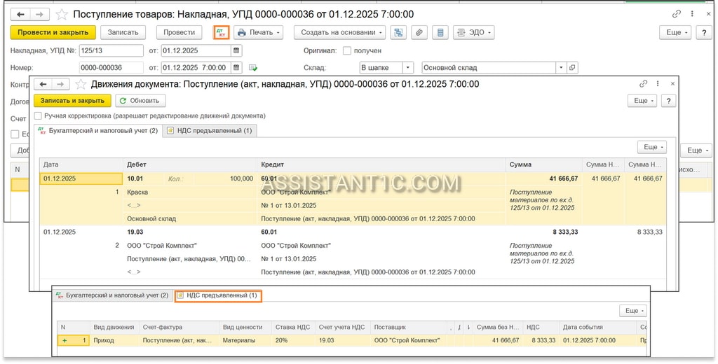
Task: Close the Движения документа window
Action: click(x=672, y=84)
